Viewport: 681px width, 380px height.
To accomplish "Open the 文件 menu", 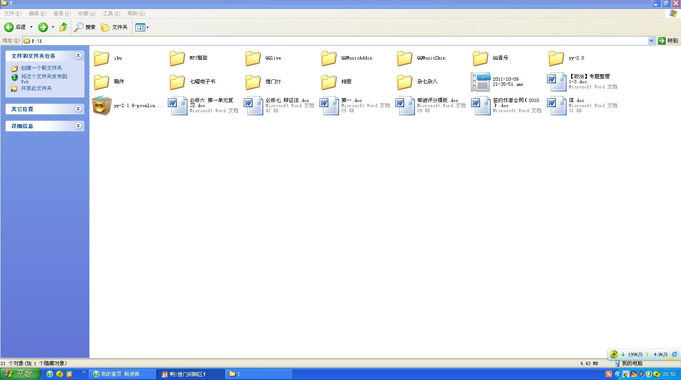I will [12, 14].
